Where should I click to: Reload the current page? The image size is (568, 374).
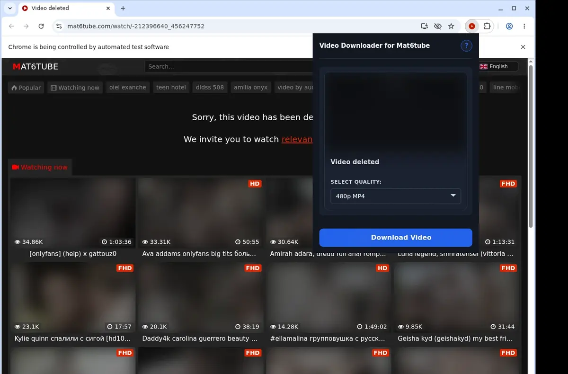[x=41, y=26]
